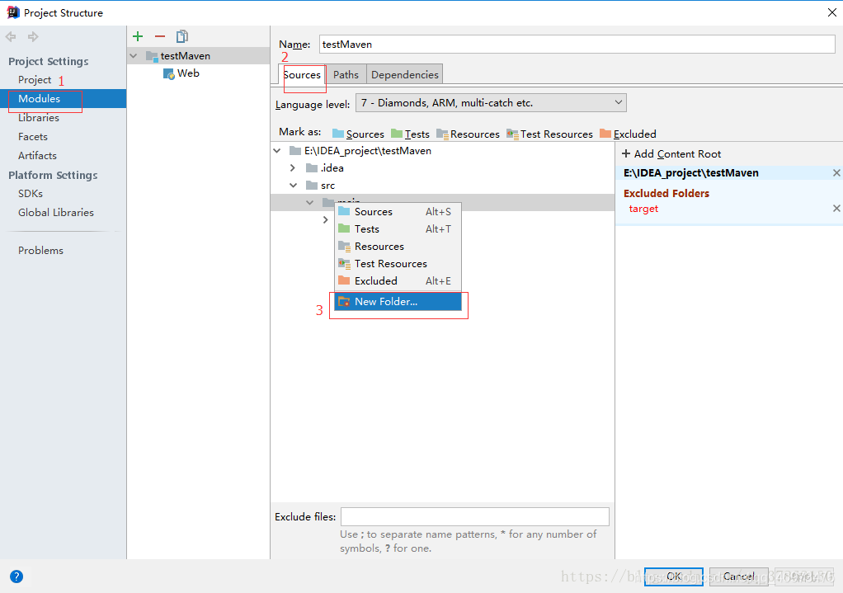The image size is (843, 593).
Task: Click the src folder icon
Action: 312,185
